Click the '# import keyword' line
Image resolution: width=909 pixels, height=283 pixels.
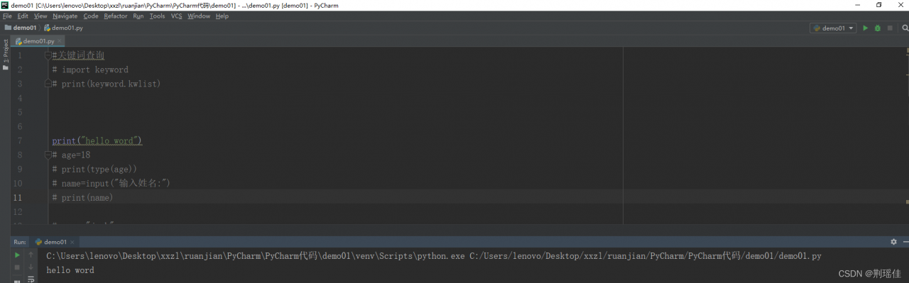click(90, 70)
